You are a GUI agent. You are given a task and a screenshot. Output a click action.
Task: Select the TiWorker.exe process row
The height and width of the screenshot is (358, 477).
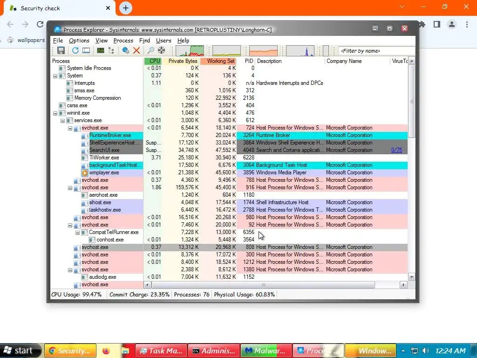(229, 158)
